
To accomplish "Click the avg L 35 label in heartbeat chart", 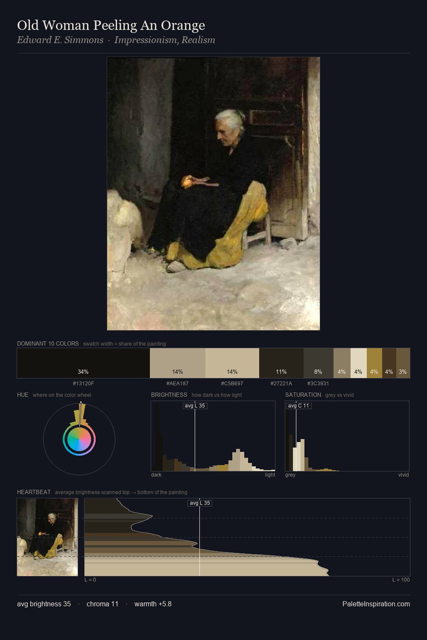I will [x=200, y=503].
